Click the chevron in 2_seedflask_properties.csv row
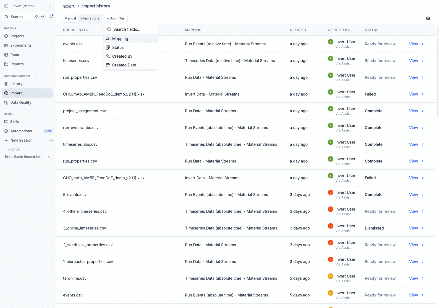The height and width of the screenshot is (308, 439). [423, 245]
